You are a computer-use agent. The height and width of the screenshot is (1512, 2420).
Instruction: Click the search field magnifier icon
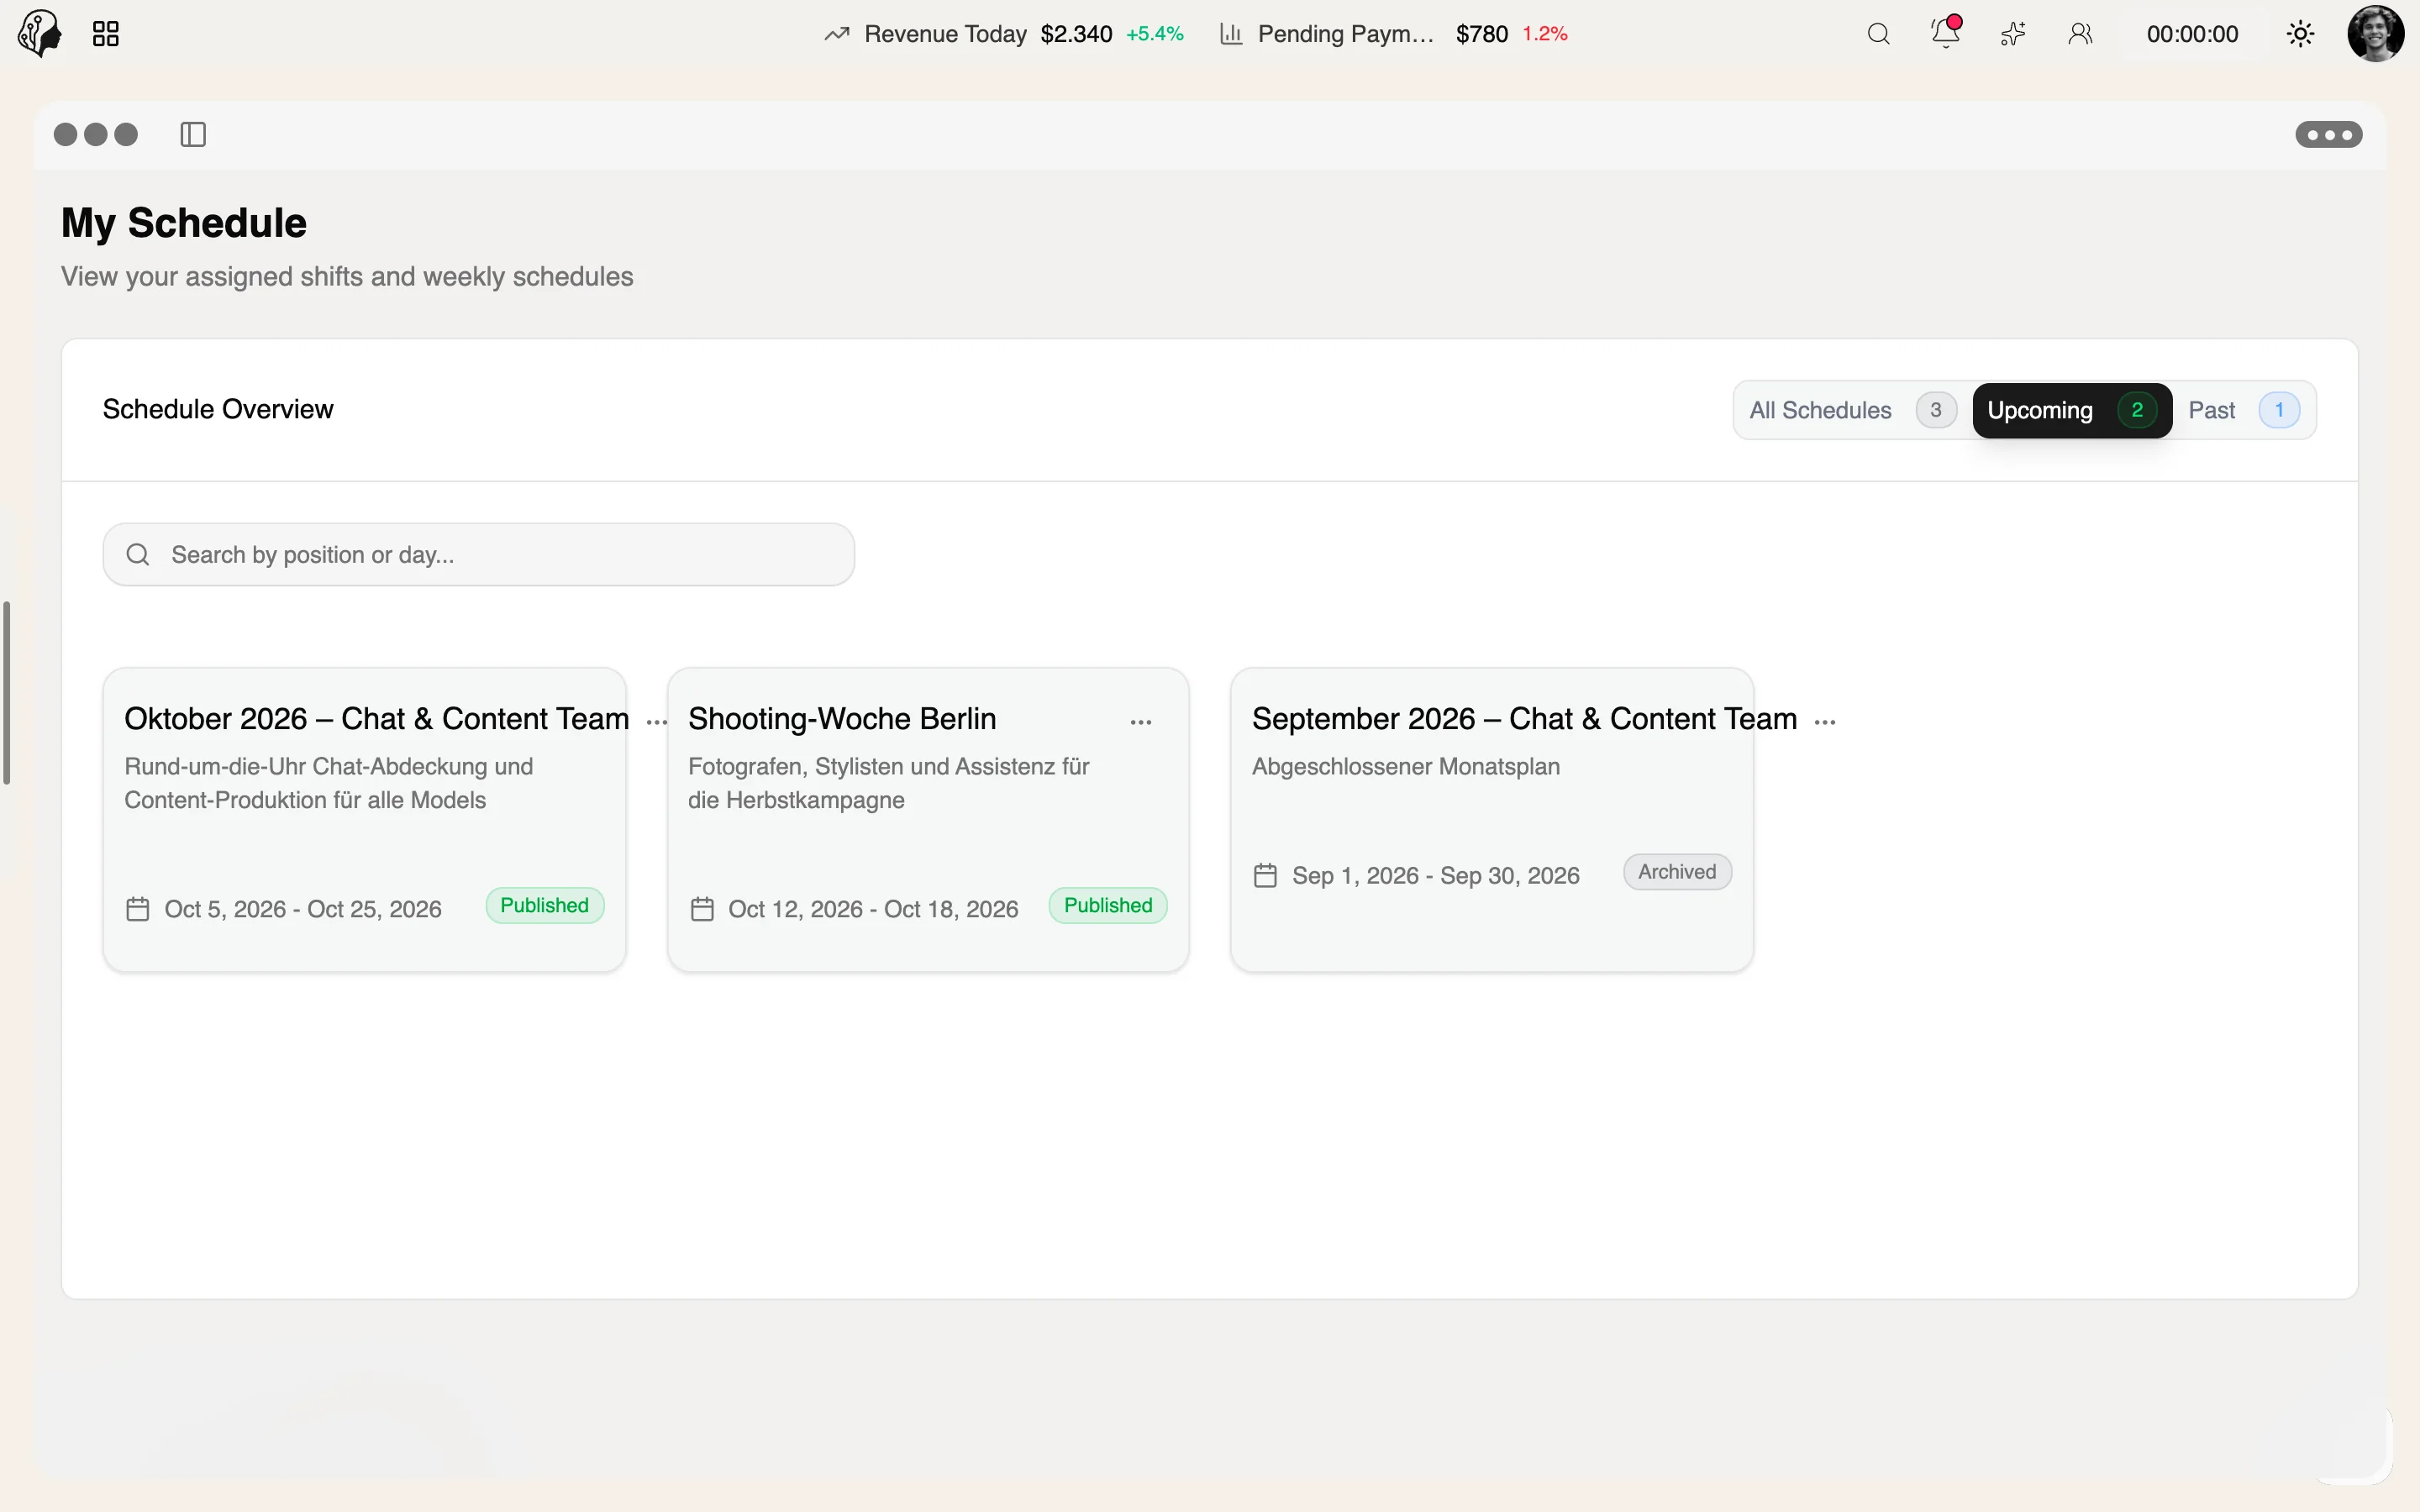[x=138, y=554]
